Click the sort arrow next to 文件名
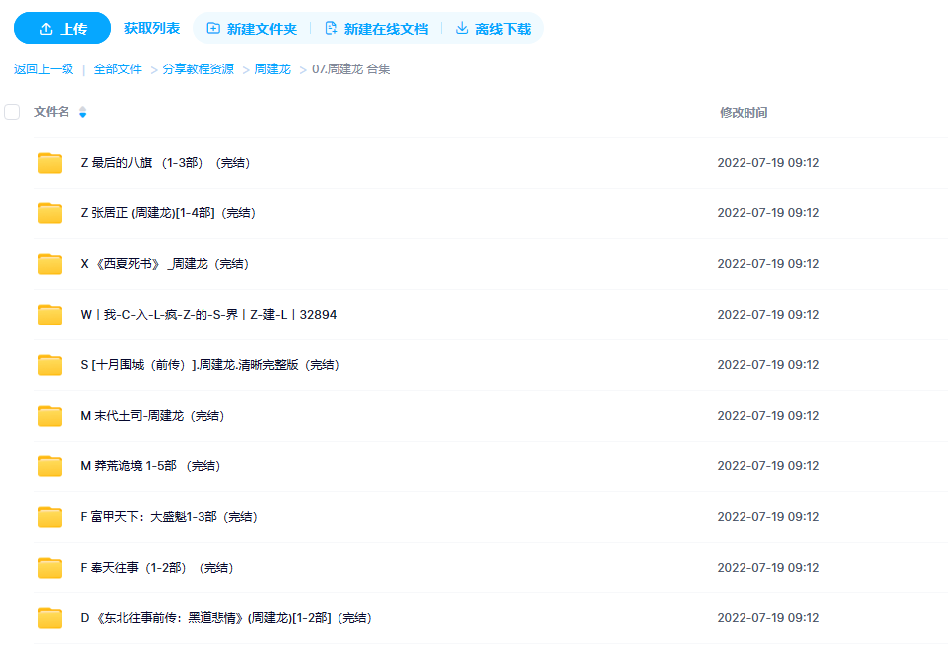Viewport: 948px width, 649px height. 82,113
